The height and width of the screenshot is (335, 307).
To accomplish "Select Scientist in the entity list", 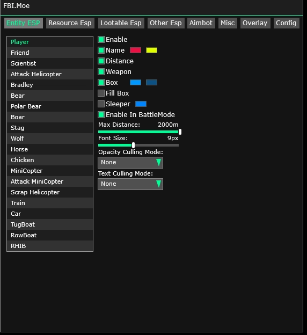I will pos(50,63).
